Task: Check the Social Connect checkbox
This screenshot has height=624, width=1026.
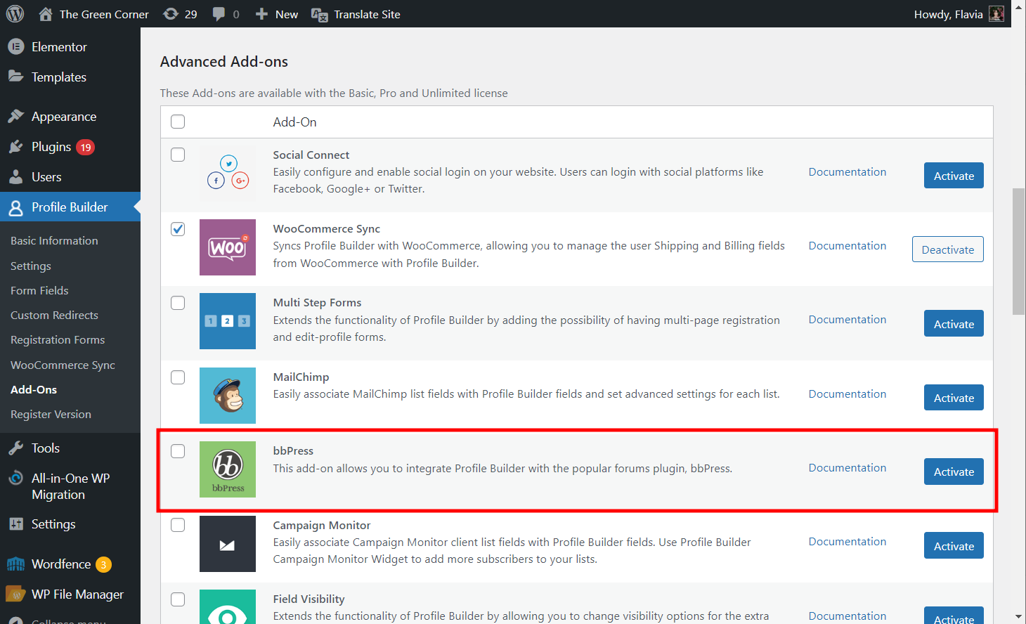Action: click(178, 155)
